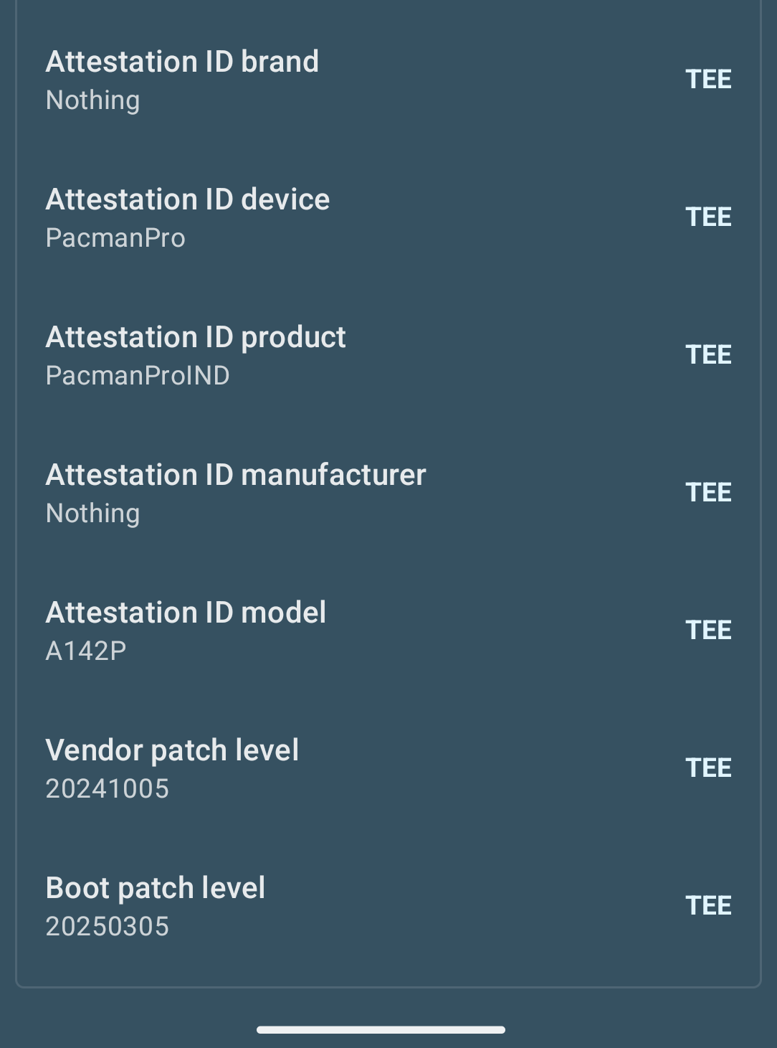
Task: Select the Attestation ID manufacturer title
Action: 236,476
